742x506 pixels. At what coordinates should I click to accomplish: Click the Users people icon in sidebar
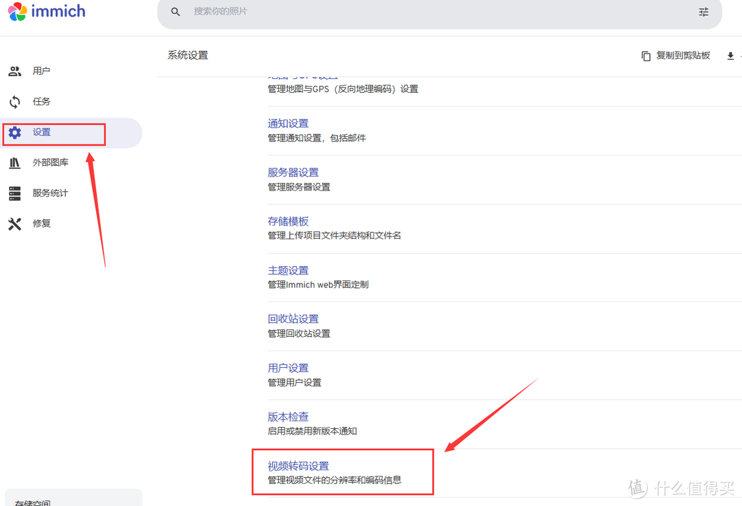(14, 71)
